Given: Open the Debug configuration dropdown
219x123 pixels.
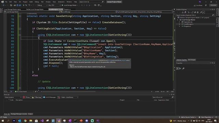Looking at the screenshot, I should [x=42, y=5].
